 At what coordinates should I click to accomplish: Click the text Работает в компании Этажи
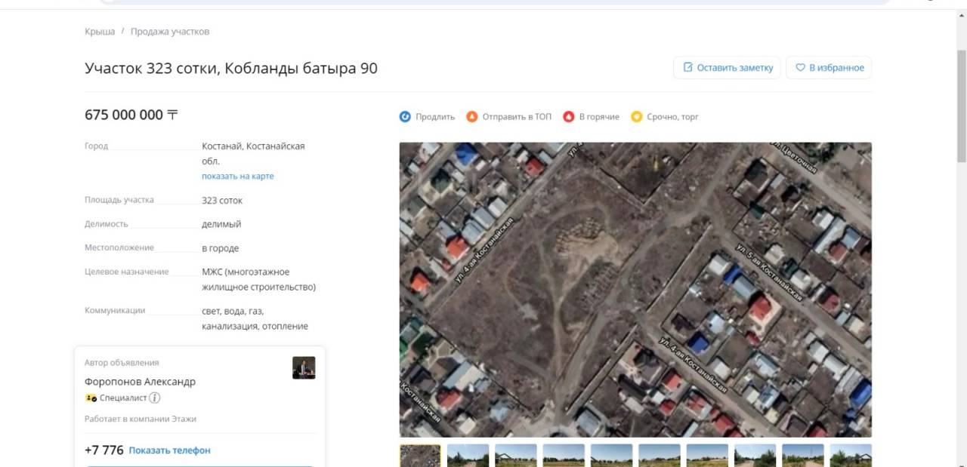pos(141,419)
